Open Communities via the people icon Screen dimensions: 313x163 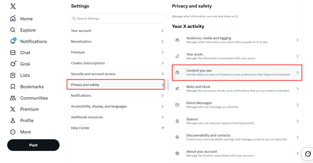[x=13, y=98]
